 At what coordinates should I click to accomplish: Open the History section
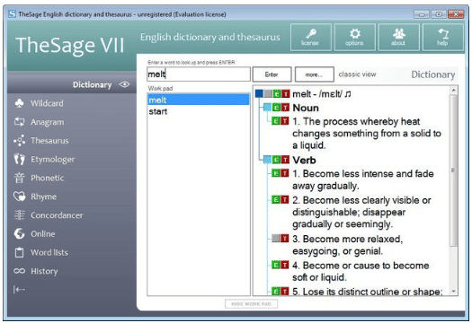[44, 271]
